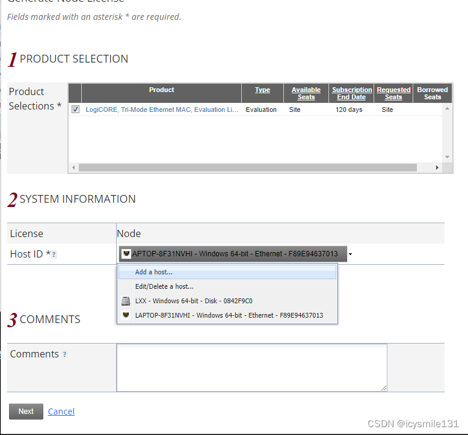Grab the Comments box resize handle
This screenshot has height=435, width=468.
point(384,388)
